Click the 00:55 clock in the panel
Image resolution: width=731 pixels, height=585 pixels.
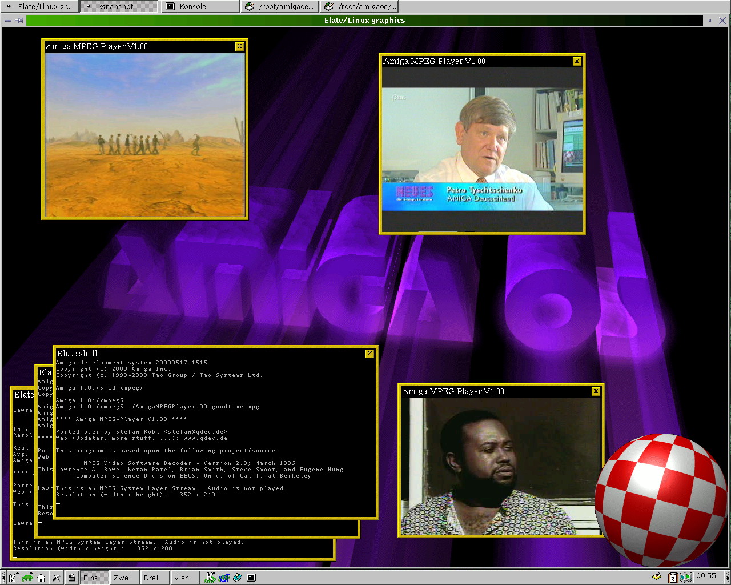(706, 576)
